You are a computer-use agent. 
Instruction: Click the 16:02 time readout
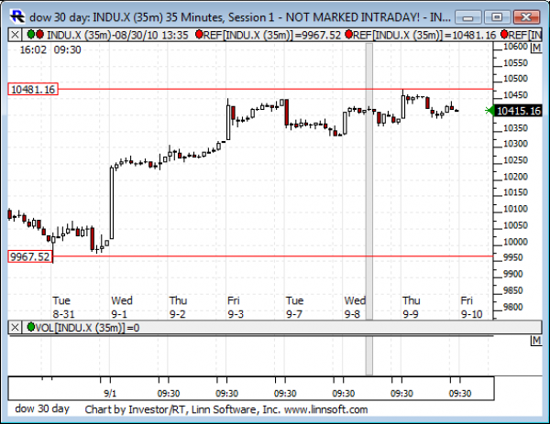point(33,49)
